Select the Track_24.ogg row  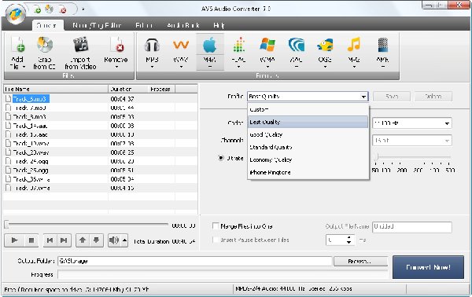(x=100, y=161)
